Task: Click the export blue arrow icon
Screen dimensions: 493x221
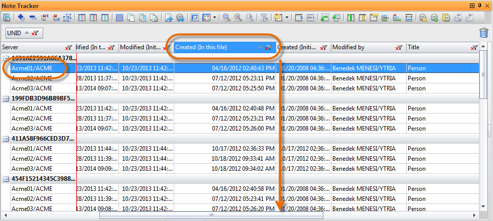Action: [169, 18]
